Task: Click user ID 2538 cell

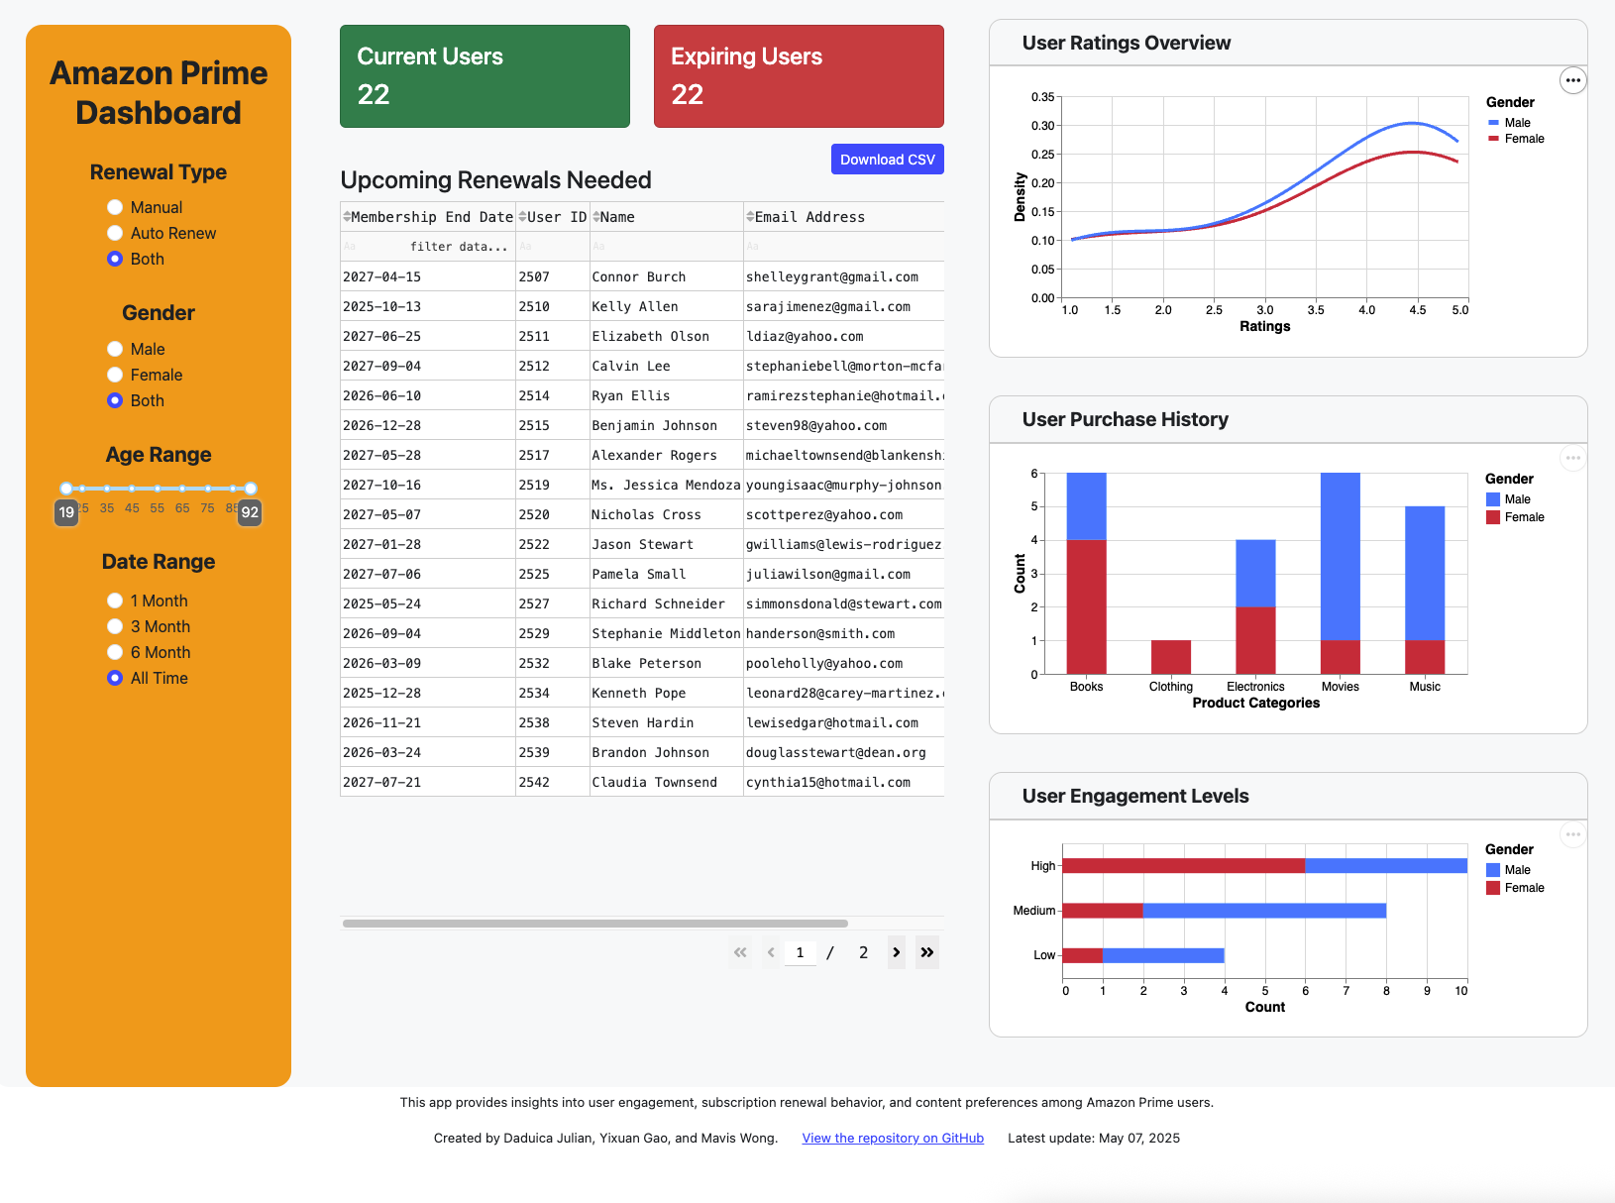Action: pyautogui.click(x=552, y=722)
